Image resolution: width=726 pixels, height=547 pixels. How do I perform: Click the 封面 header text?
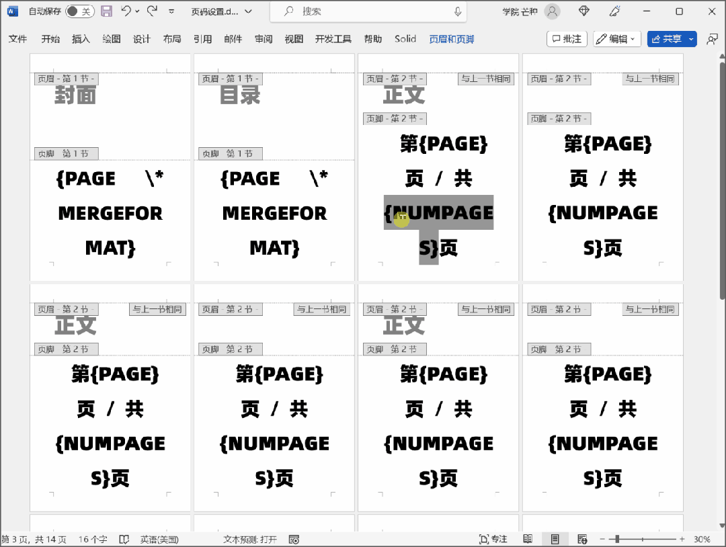point(75,95)
